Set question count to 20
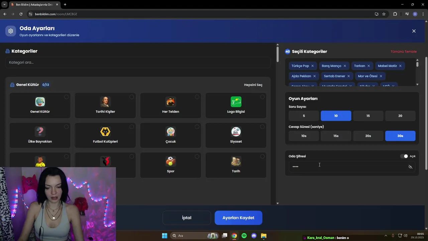 pos(400,116)
